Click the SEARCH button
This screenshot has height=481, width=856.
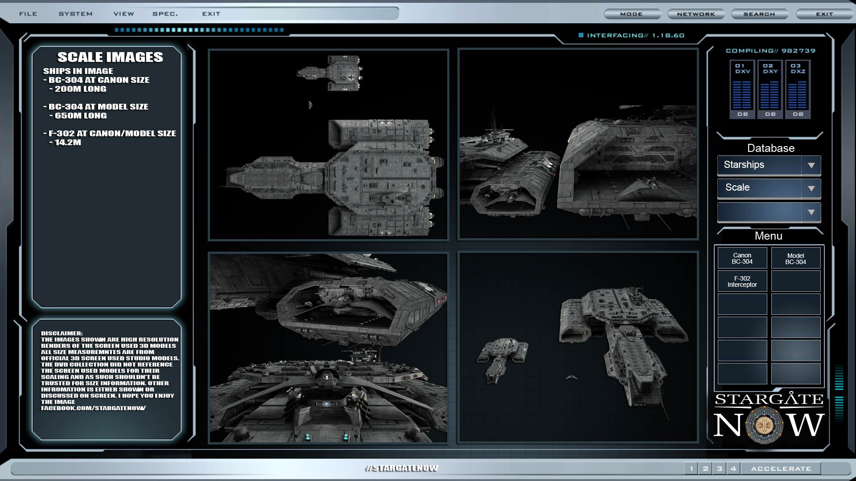click(x=759, y=14)
